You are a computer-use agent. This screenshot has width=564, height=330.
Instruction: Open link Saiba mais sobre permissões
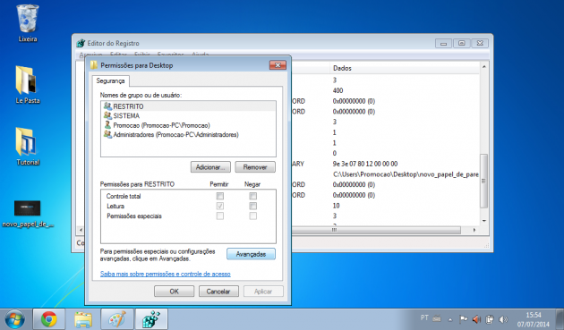[165, 274]
